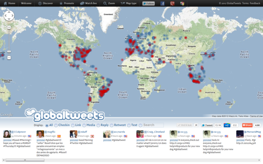Viewport: 263px width, 164px height.
Task: Select the Text display radio button
Action: click(x=129, y=125)
